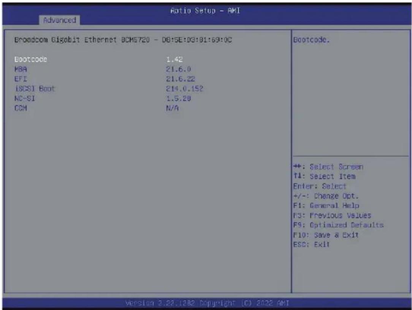Click the +/-: Change Opt. hint

(326, 196)
